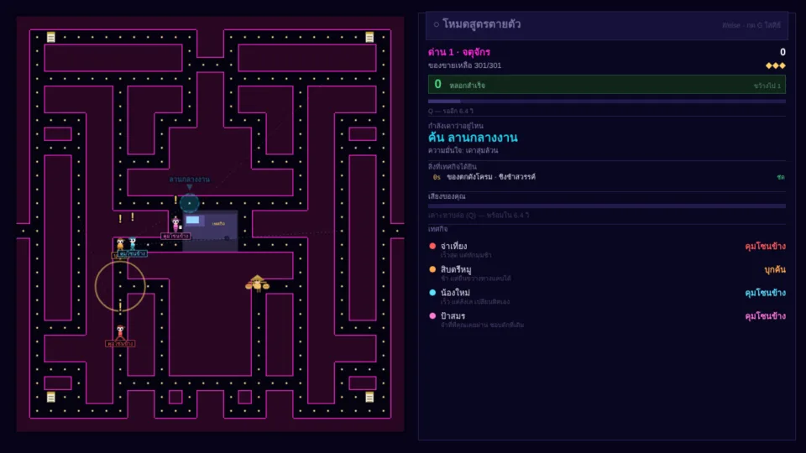The image size is (806, 453).
Task: Click the เคาะหาบล่อ (Q) ready-in hint
Action: coord(479,216)
